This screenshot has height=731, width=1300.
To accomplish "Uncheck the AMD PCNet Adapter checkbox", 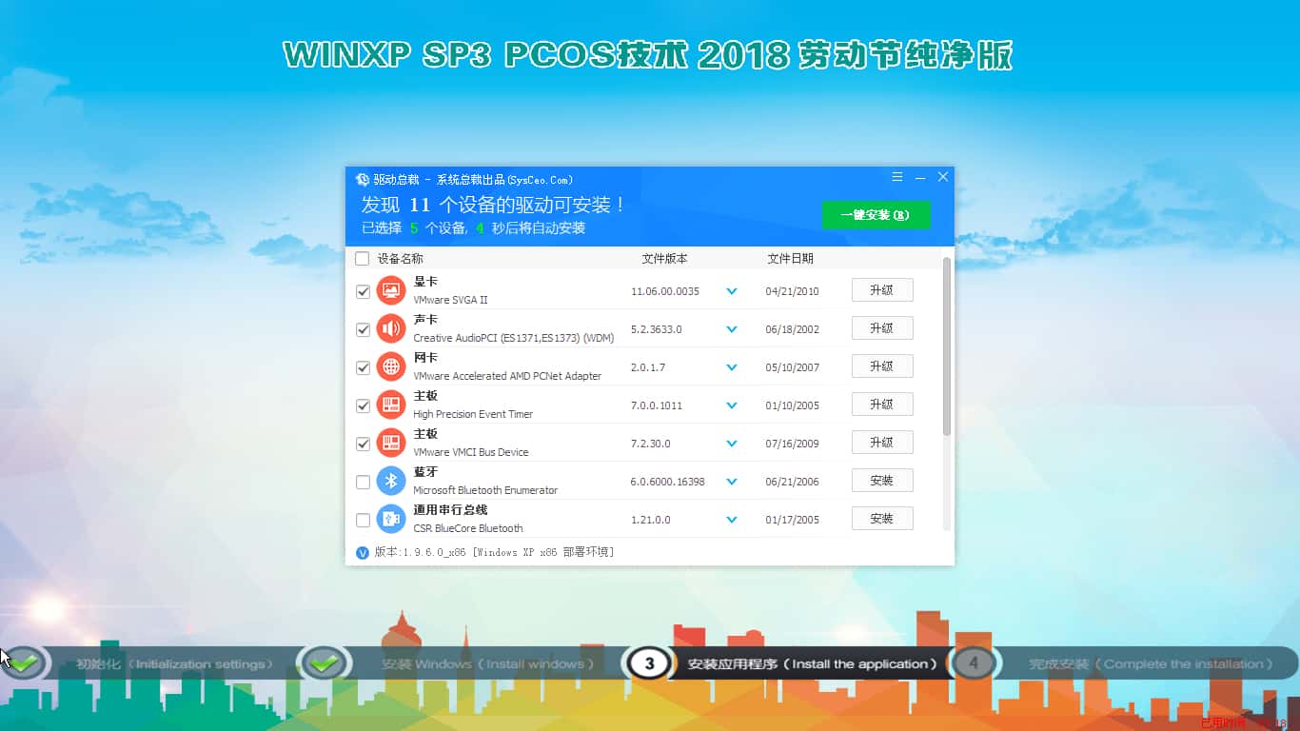I will 363,367.
